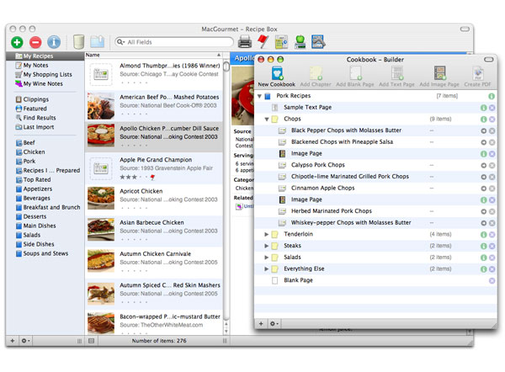Open the blue info button
This screenshot has width=505, height=372.
click(x=54, y=42)
